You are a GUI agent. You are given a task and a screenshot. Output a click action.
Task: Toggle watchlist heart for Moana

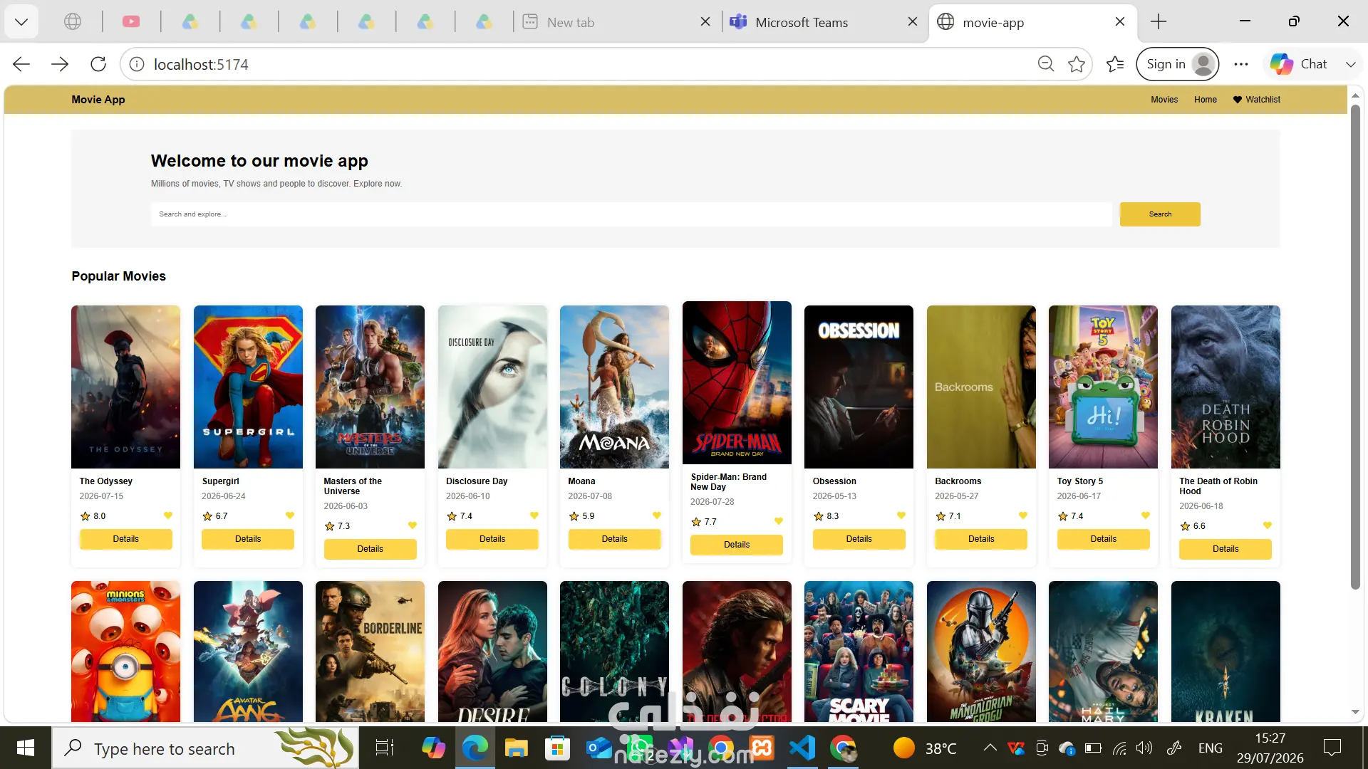657,516
